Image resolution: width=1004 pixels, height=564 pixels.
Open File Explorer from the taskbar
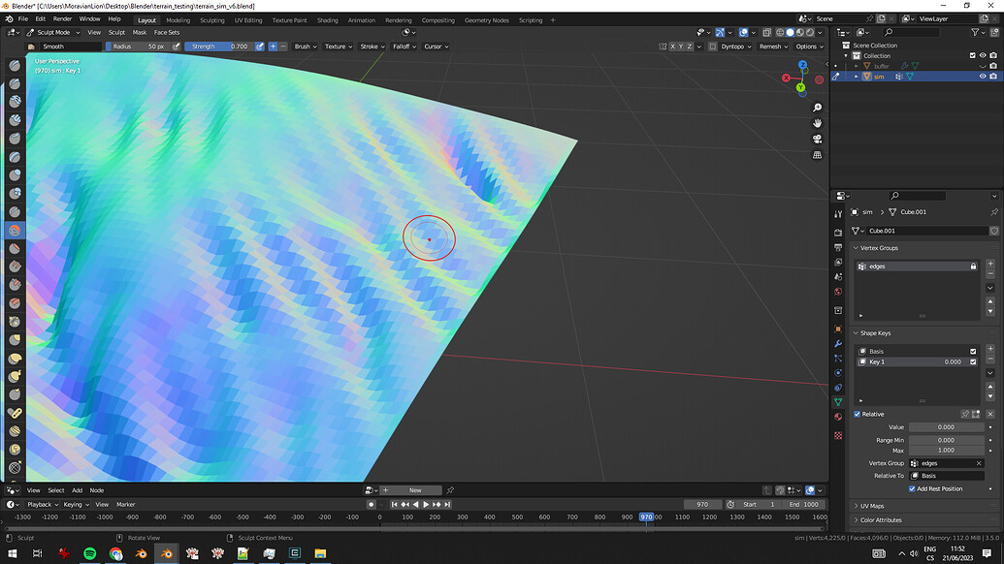tap(320, 553)
